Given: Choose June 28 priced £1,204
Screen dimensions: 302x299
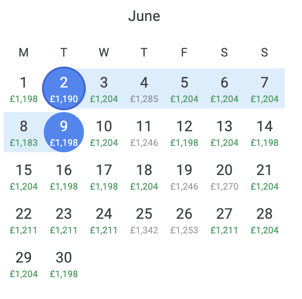Looking at the screenshot, I should 265,220.
